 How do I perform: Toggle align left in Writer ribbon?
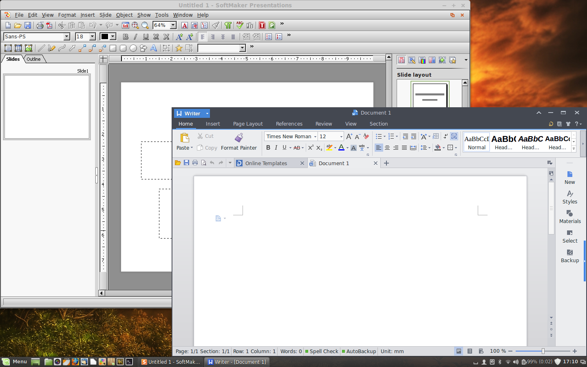click(x=379, y=148)
